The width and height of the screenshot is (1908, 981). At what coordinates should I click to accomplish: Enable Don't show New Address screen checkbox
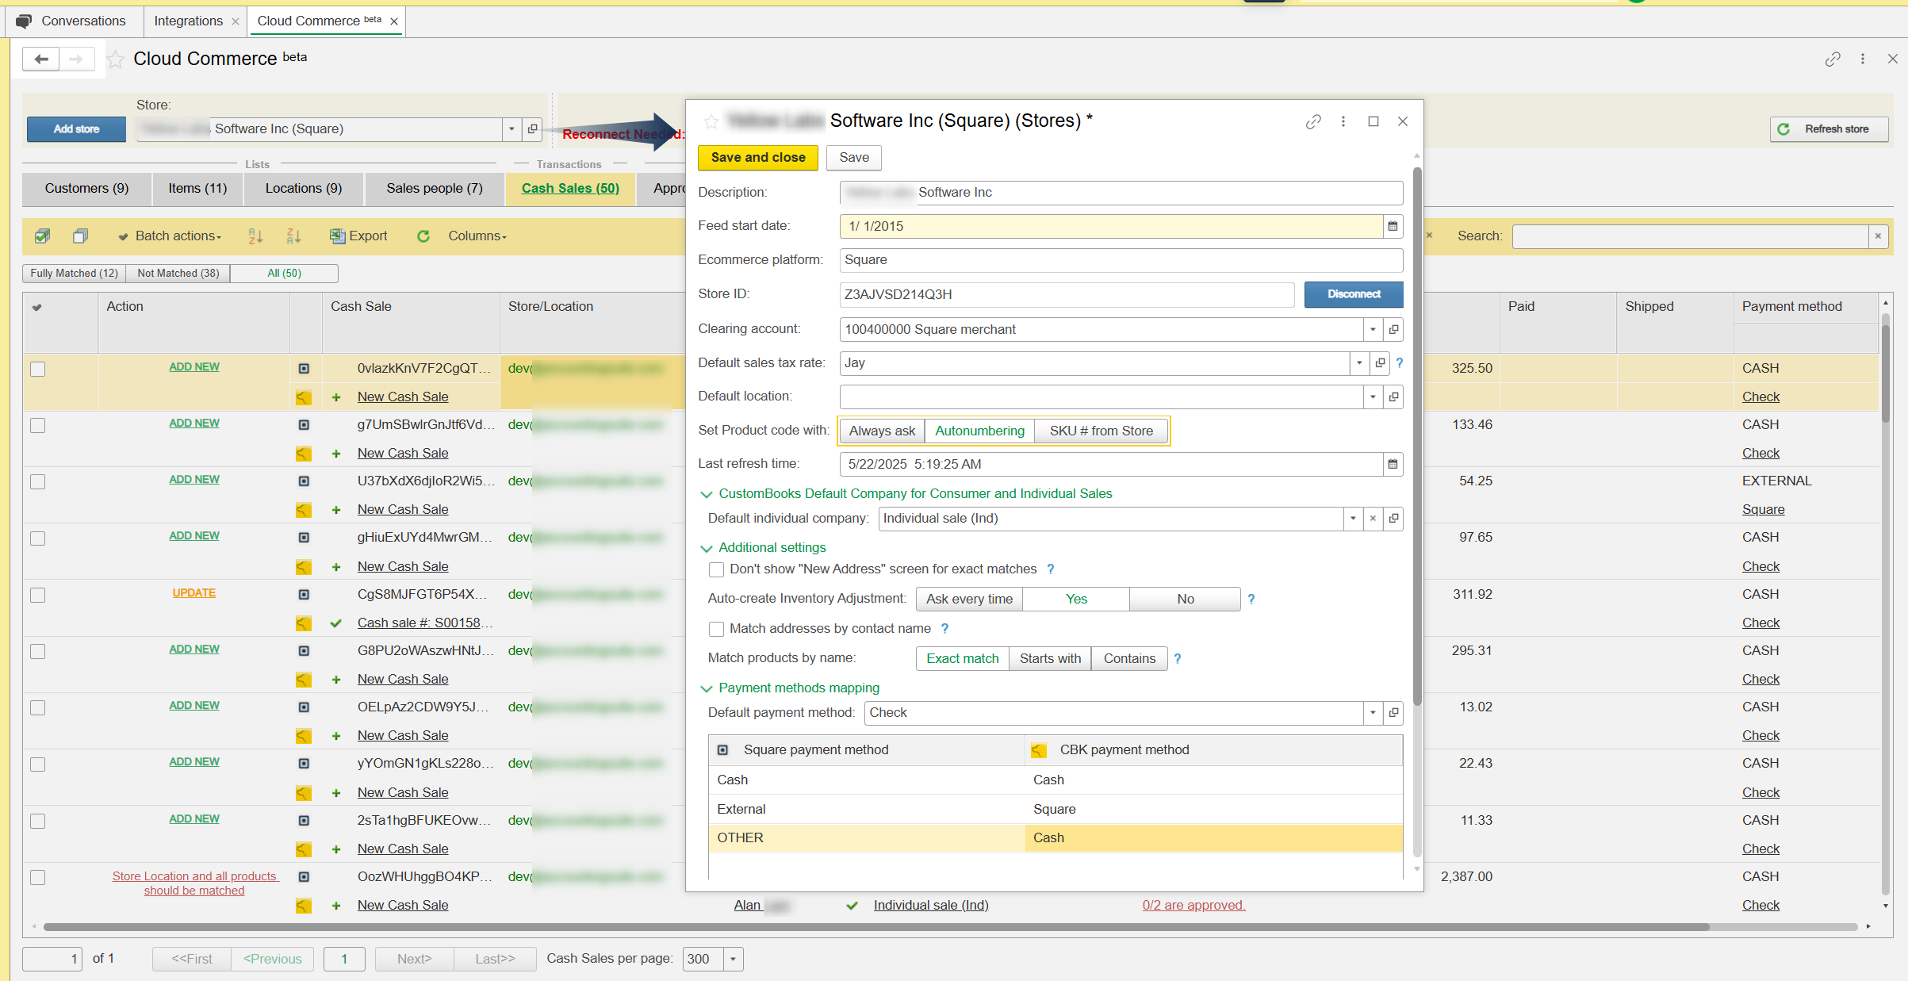717,569
